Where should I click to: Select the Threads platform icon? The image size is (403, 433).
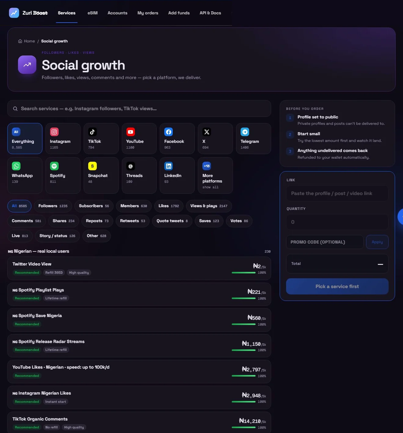point(131,166)
